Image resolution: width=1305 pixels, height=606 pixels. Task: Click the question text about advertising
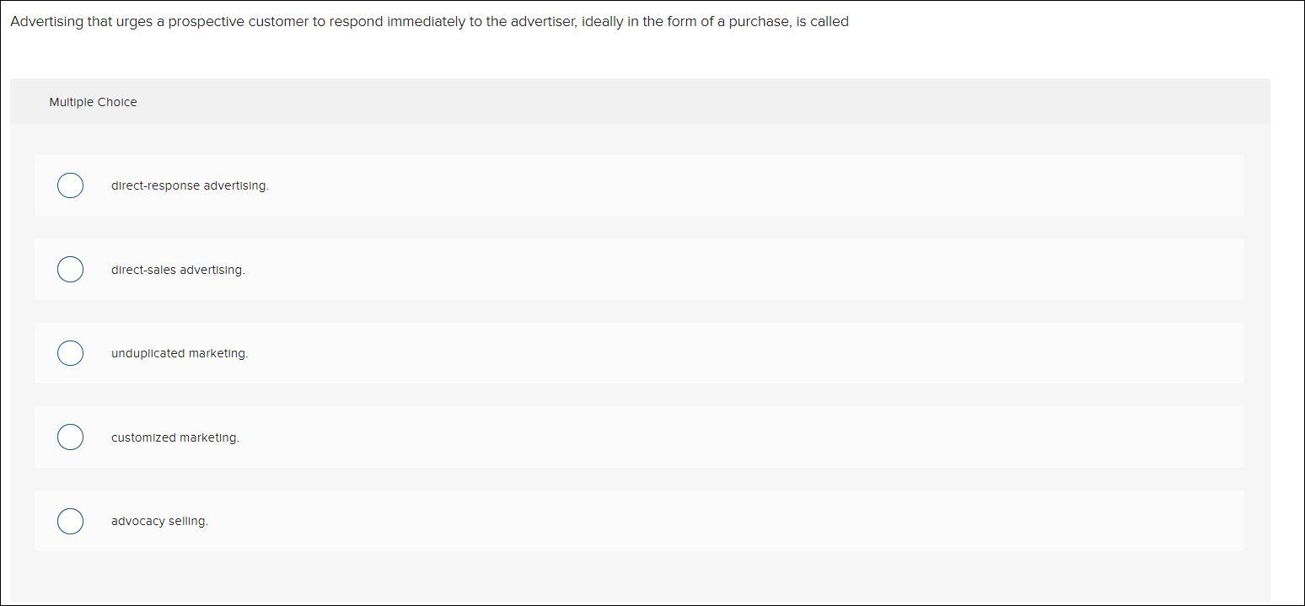click(427, 21)
